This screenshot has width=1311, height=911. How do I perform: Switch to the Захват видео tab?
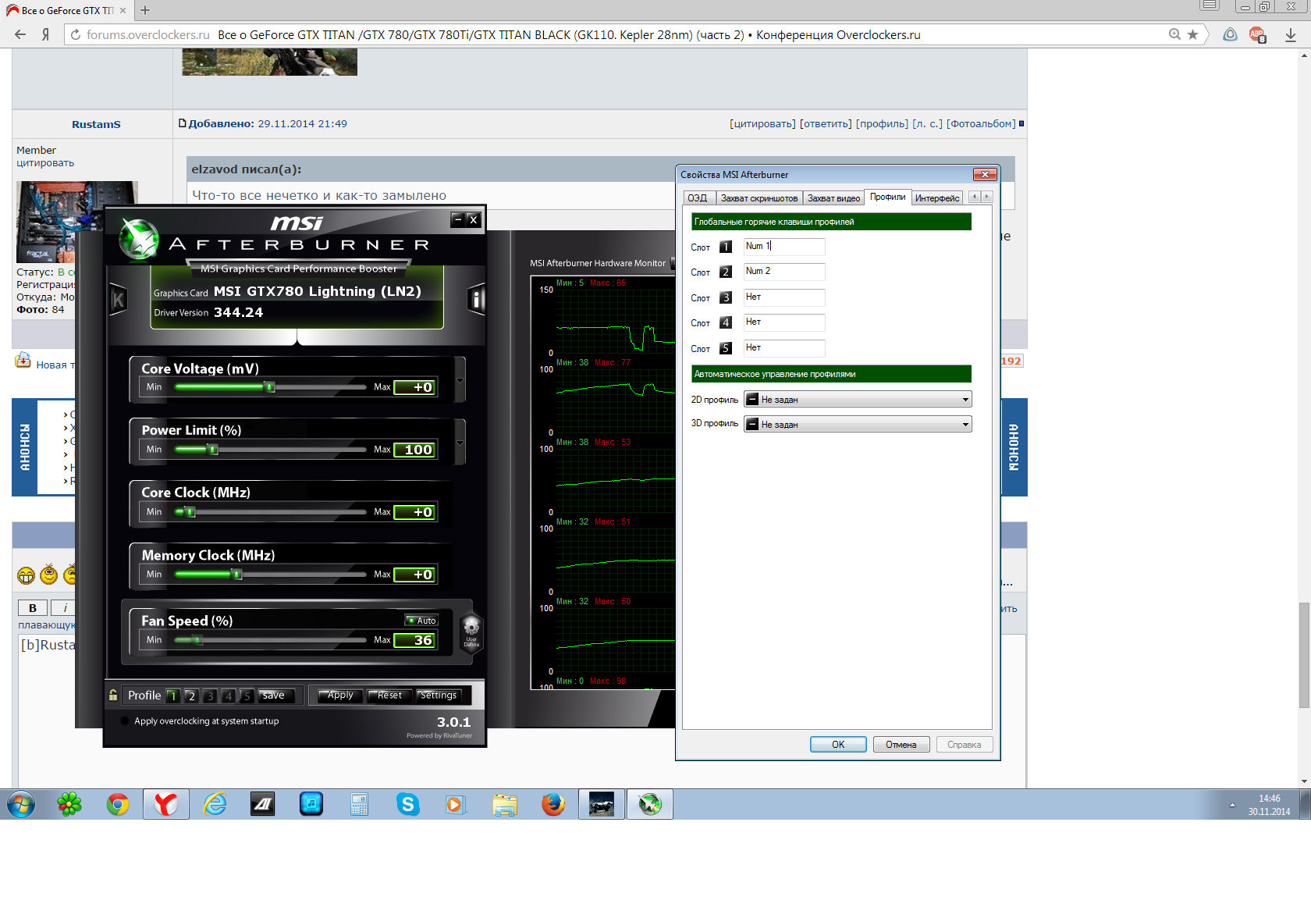[x=833, y=198]
